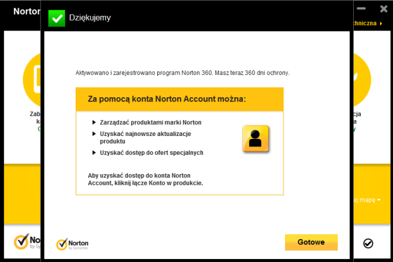Click the green checkmark icon beside Dziękujemy
This screenshot has width=393, height=262.
click(x=57, y=18)
